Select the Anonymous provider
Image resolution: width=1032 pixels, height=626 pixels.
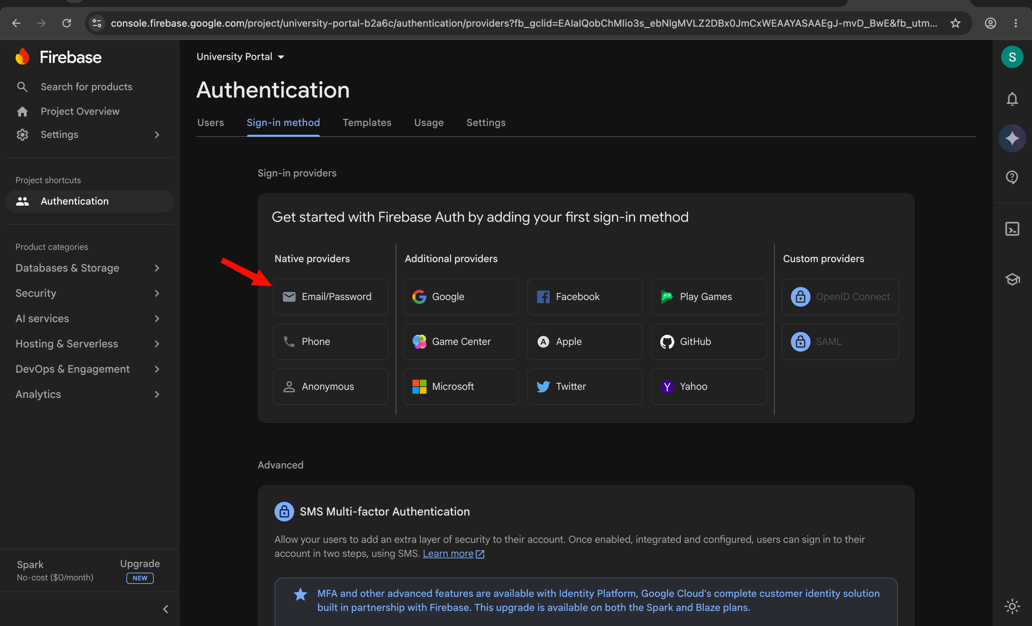[x=330, y=386]
